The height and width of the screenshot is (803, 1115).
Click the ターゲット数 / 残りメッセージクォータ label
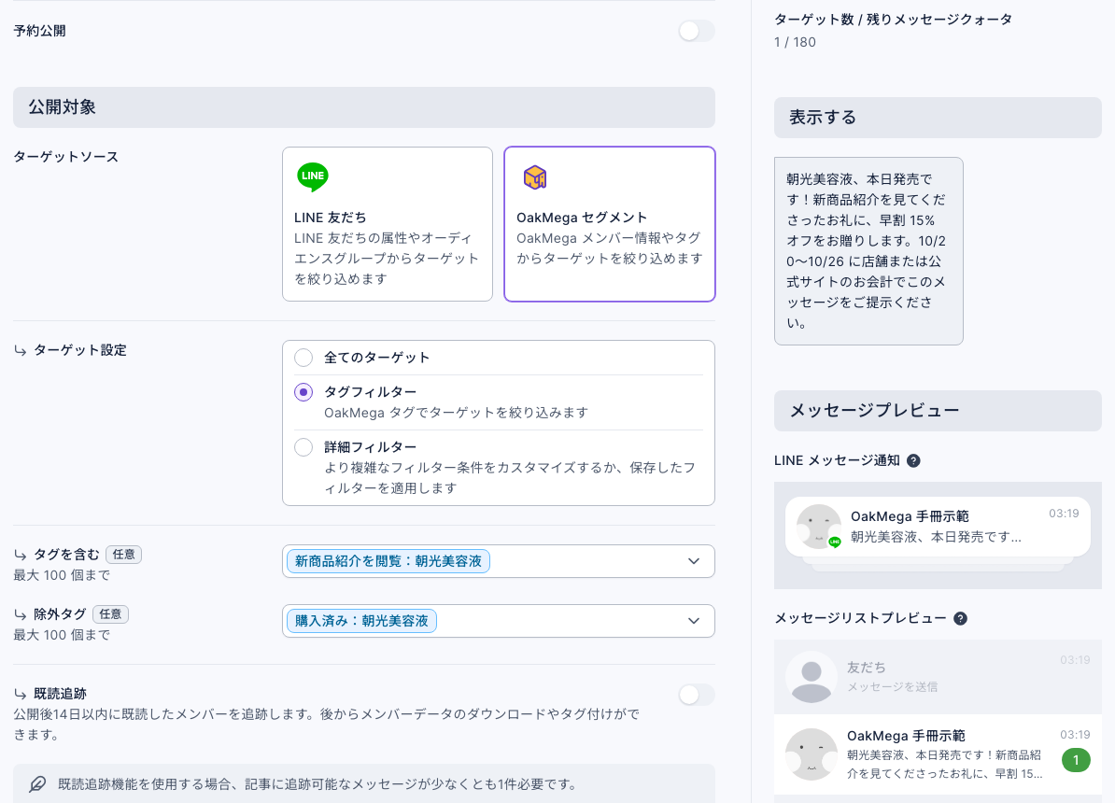(893, 20)
